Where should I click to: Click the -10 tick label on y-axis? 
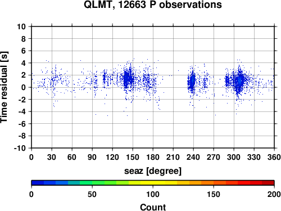click(20, 148)
